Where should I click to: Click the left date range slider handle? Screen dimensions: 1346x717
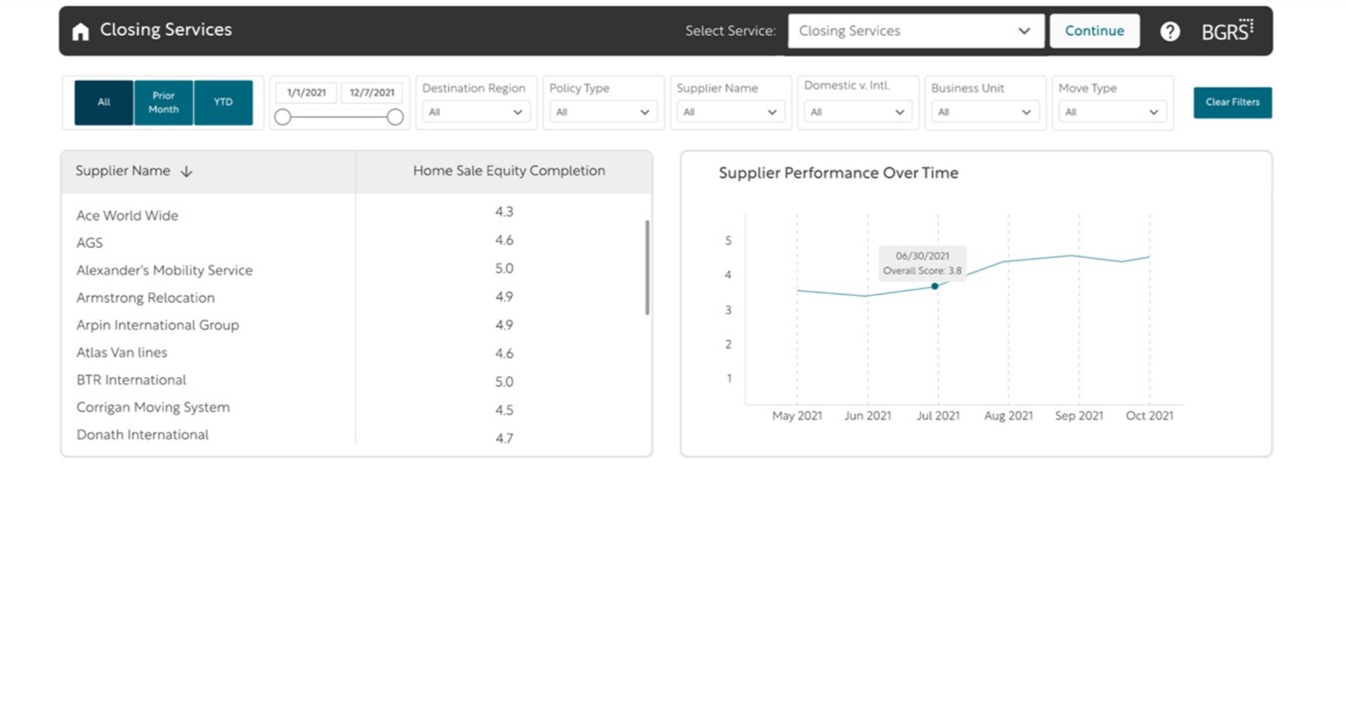pos(282,117)
